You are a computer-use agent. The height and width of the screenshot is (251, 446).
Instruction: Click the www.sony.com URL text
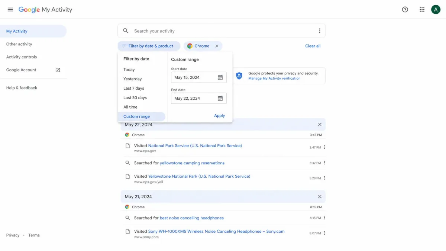click(x=146, y=237)
